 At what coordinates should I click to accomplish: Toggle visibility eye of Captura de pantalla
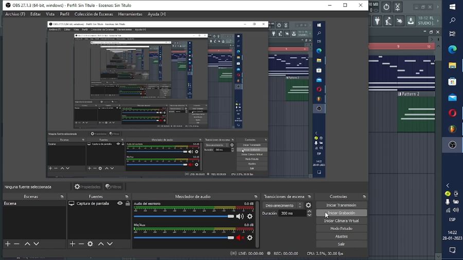120,203
